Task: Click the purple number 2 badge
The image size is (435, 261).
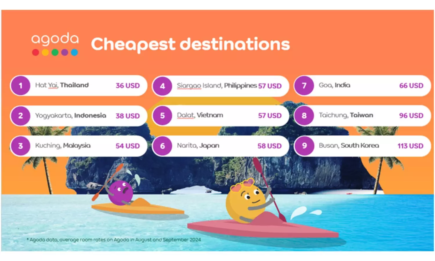Action: point(21,116)
